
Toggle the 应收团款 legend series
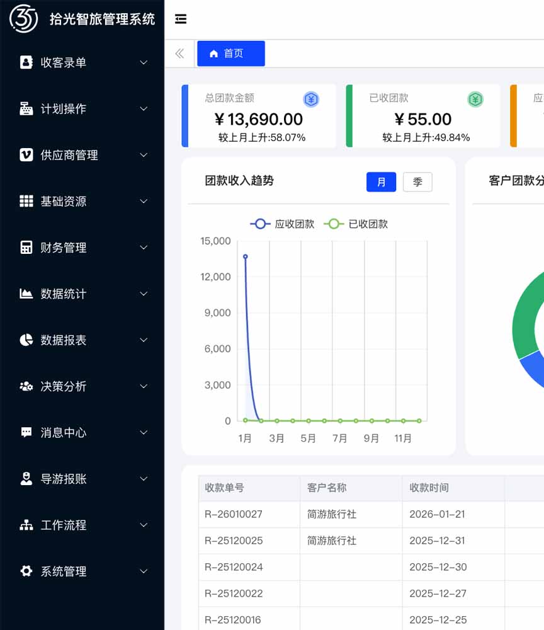click(x=282, y=224)
